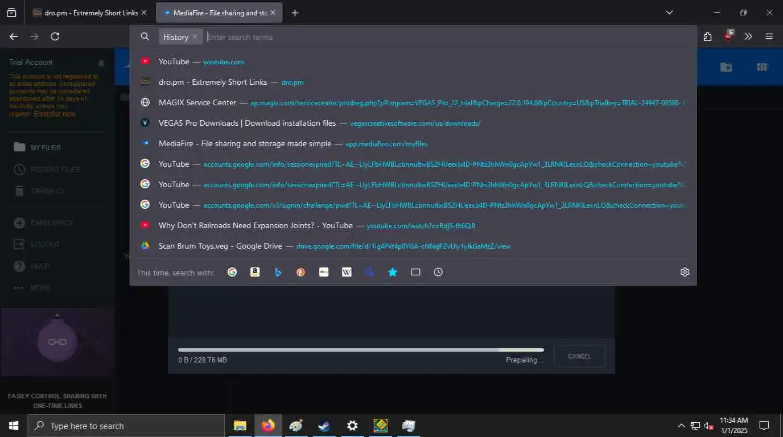Click the 0 B / 228.76 MB upload text
Viewport: 783px width, 437px height.
click(x=203, y=360)
